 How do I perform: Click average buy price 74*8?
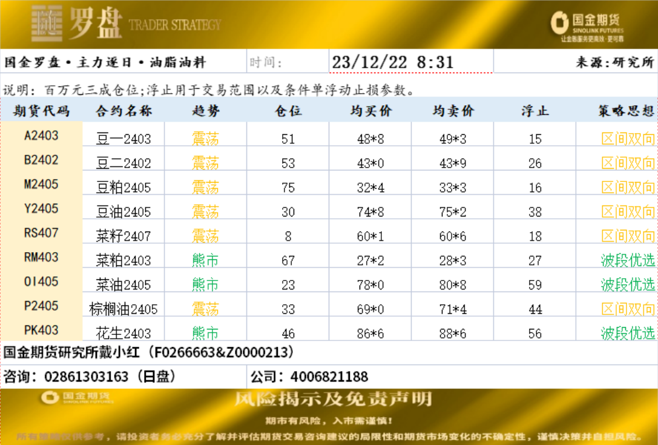point(370,212)
